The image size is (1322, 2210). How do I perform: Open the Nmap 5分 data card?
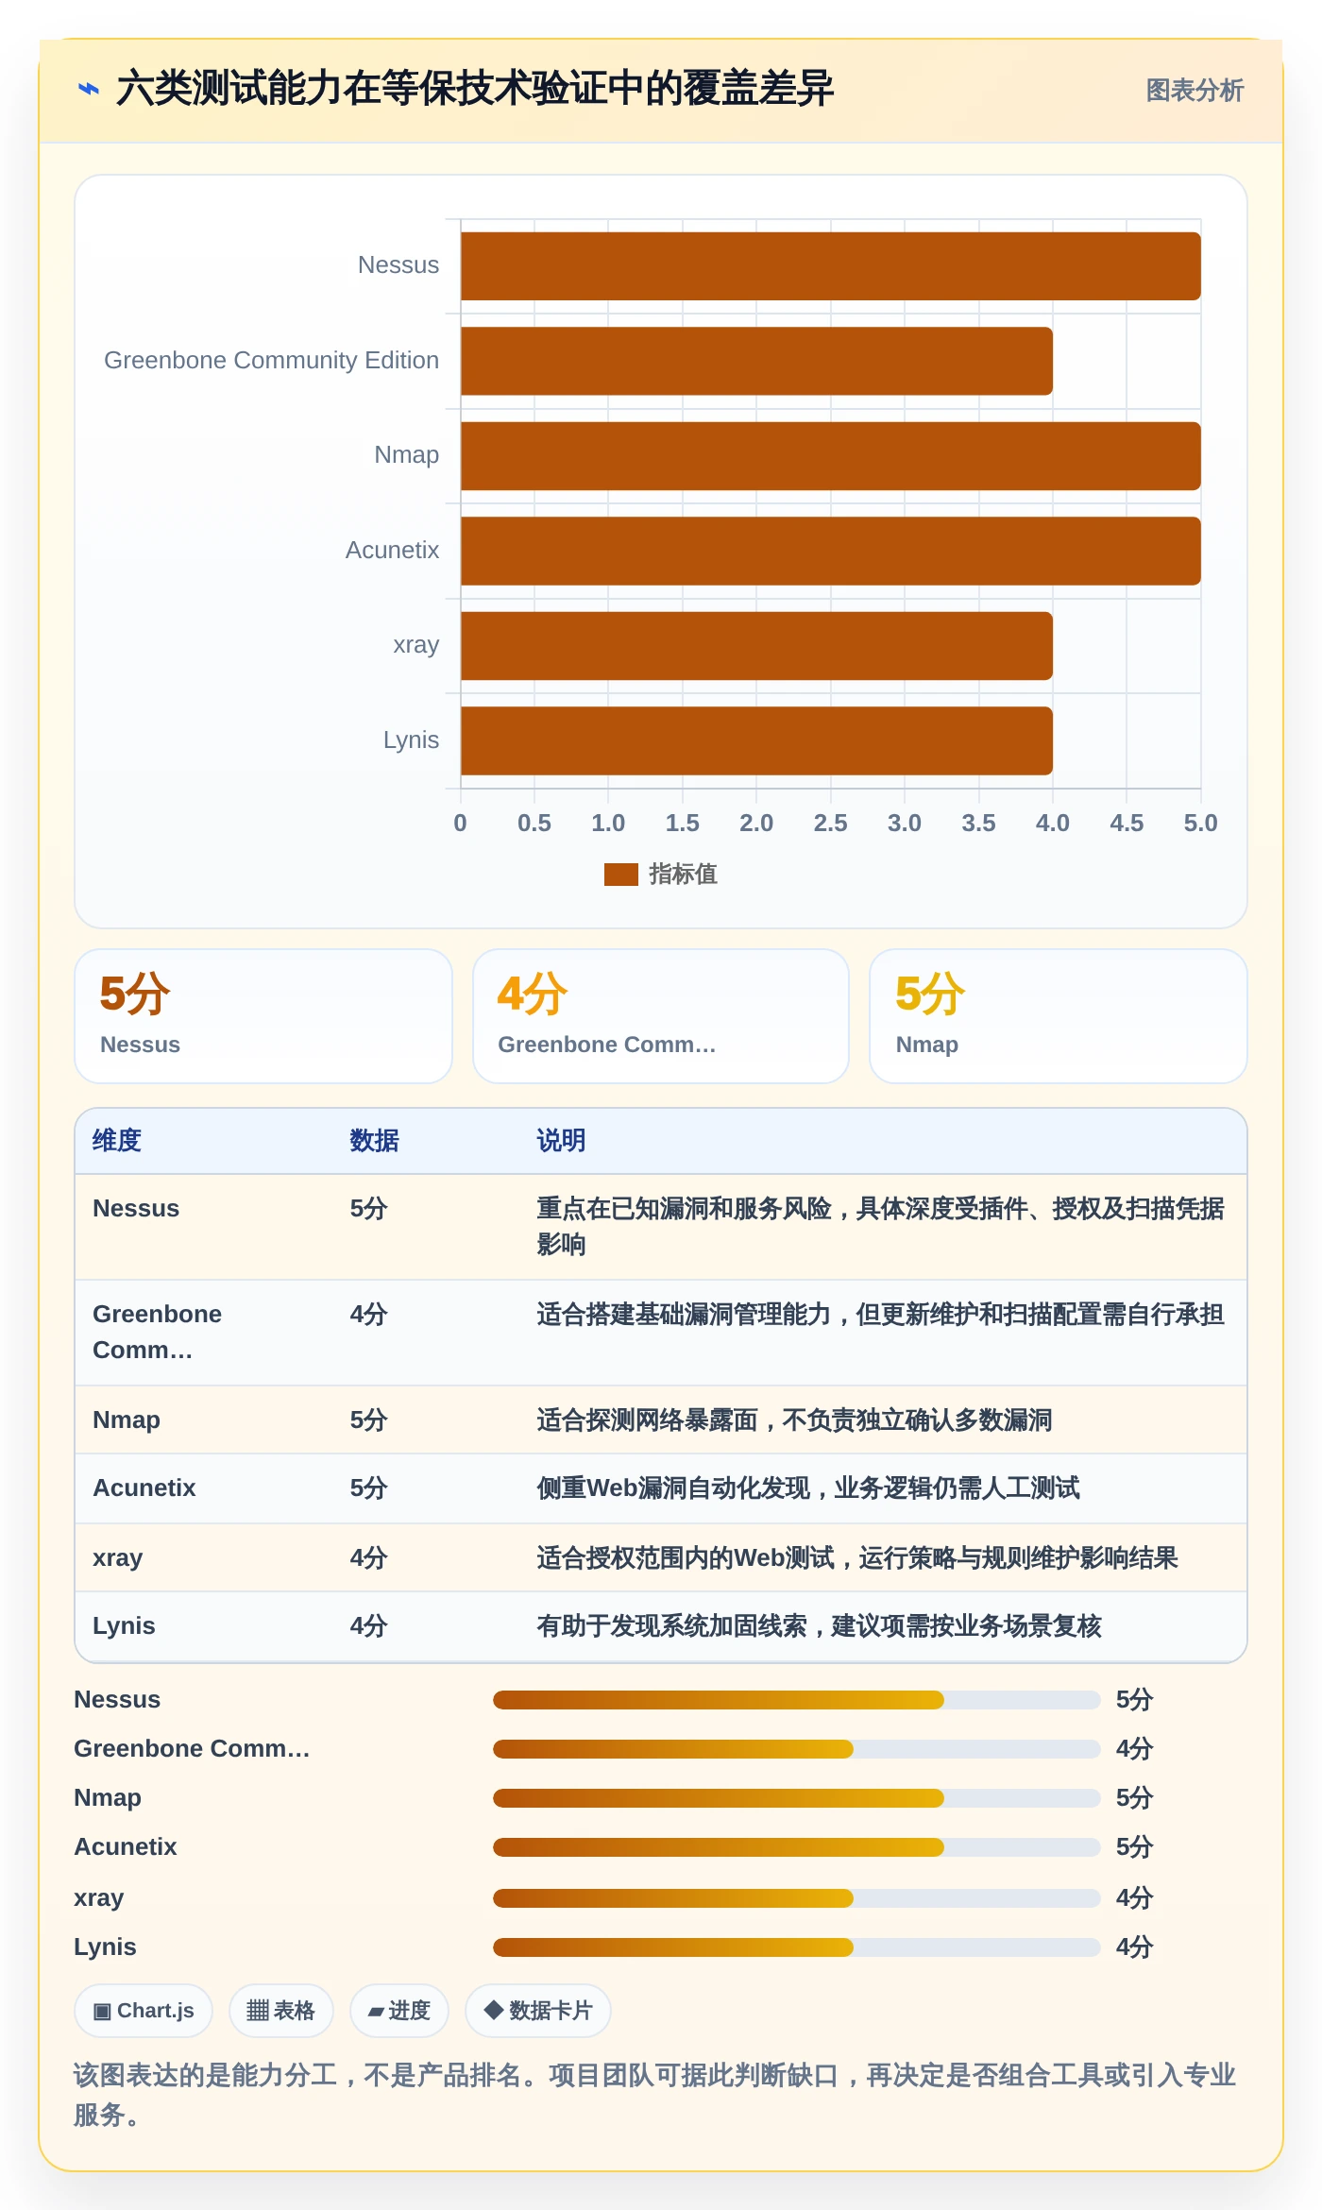[x=1059, y=1016]
